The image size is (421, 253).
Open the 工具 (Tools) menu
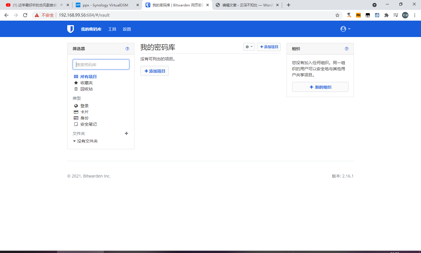click(112, 29)
